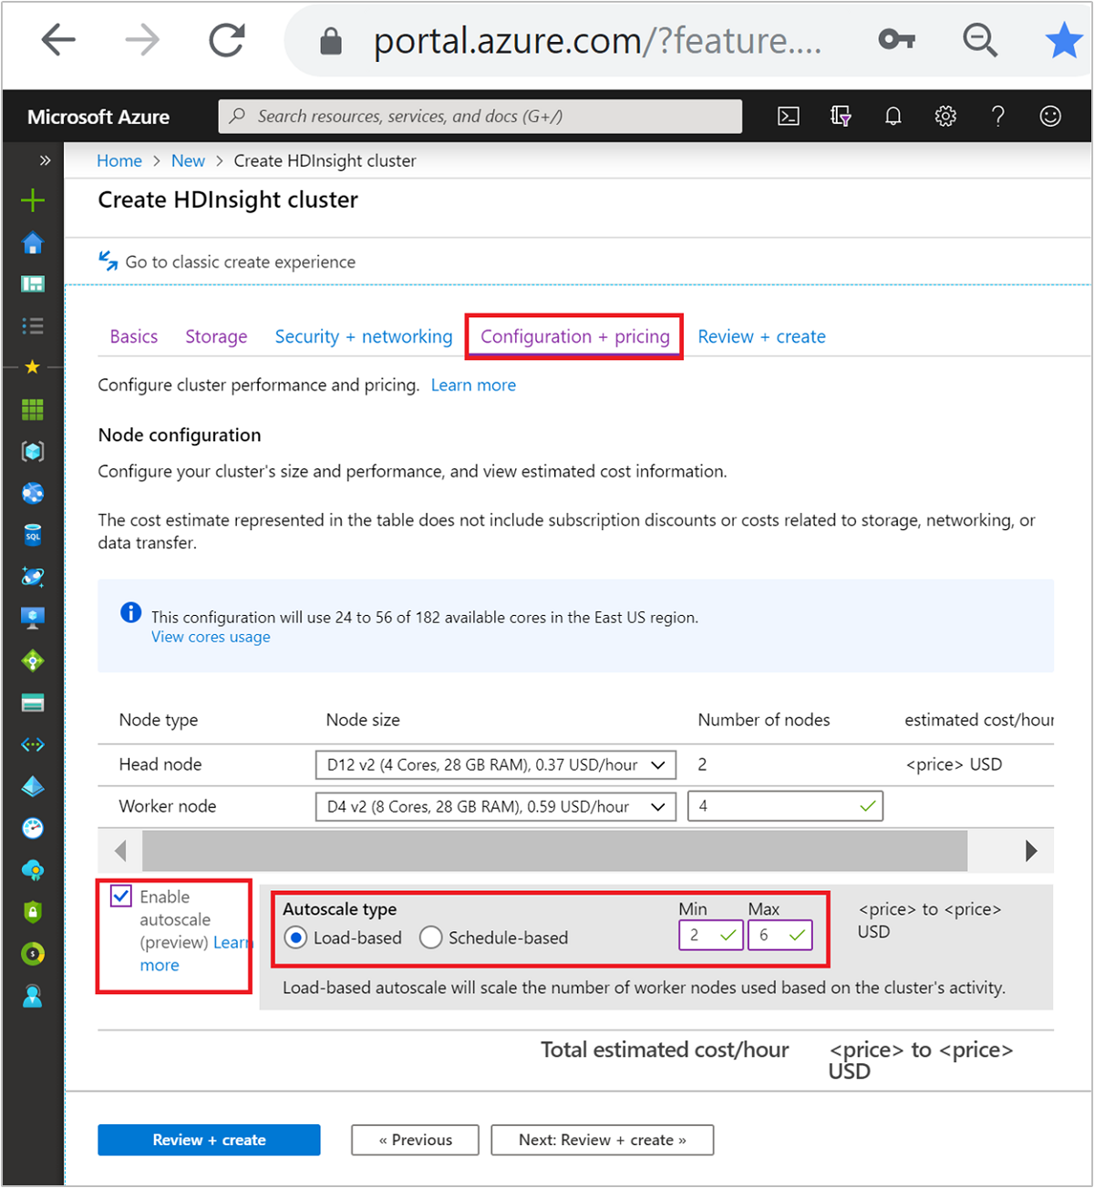Select the Configuration + pricing tab
The image size is (1094, 1188).
575,337
